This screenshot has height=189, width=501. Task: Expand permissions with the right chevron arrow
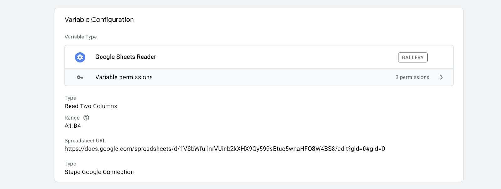(x=441, y=77)
